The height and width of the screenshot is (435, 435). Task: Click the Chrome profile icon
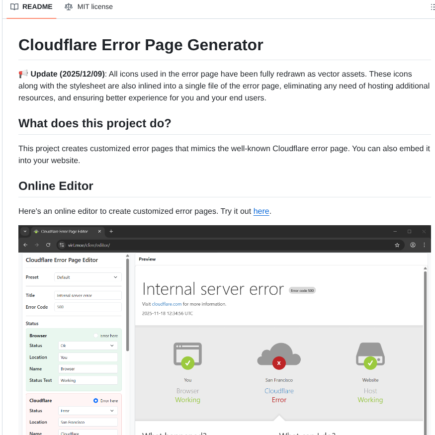(412, 245)
